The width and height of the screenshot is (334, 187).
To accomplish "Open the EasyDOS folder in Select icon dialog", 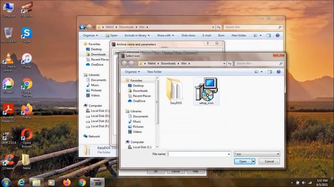I will coord(175,91).
